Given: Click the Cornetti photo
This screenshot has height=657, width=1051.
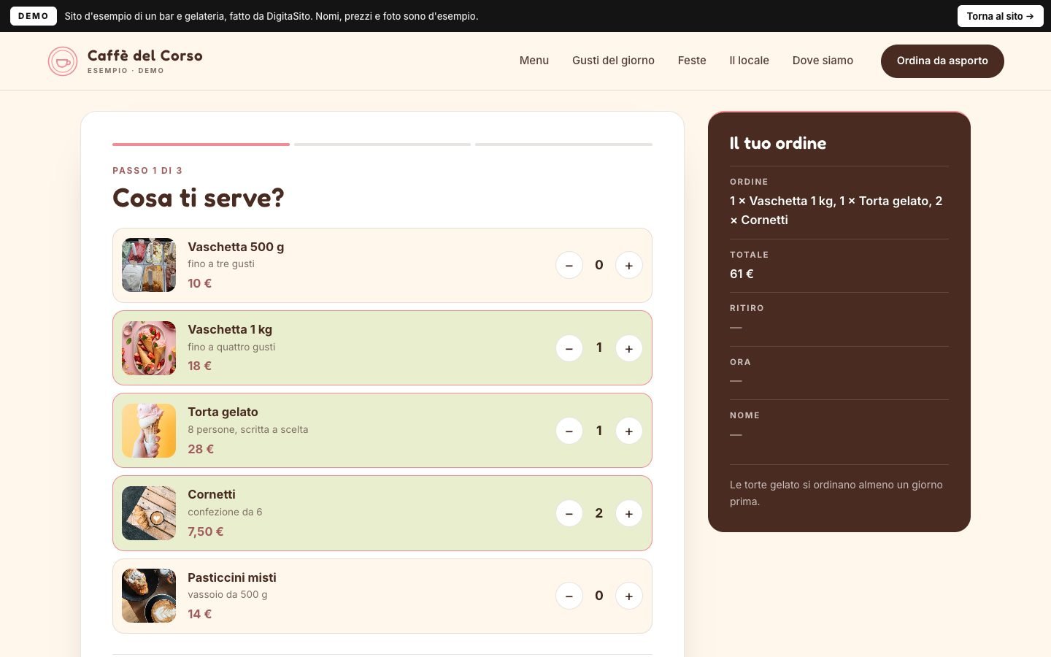Looking at the screenshot, I should pyautogui.click(x=149, y=513).
